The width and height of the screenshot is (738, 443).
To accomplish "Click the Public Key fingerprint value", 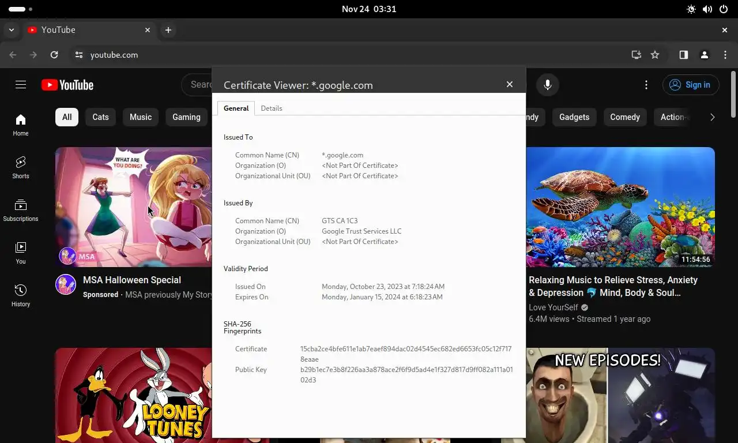I will 406,375.
